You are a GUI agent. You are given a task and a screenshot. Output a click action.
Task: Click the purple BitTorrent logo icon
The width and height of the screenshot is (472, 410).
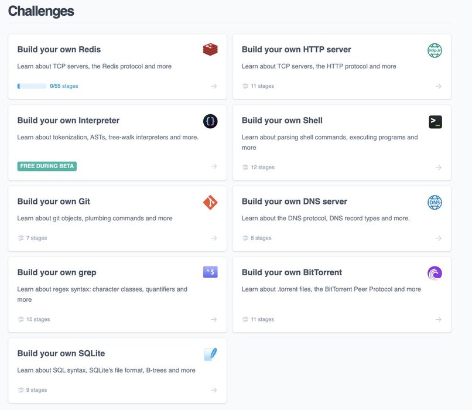coord(435,273)
